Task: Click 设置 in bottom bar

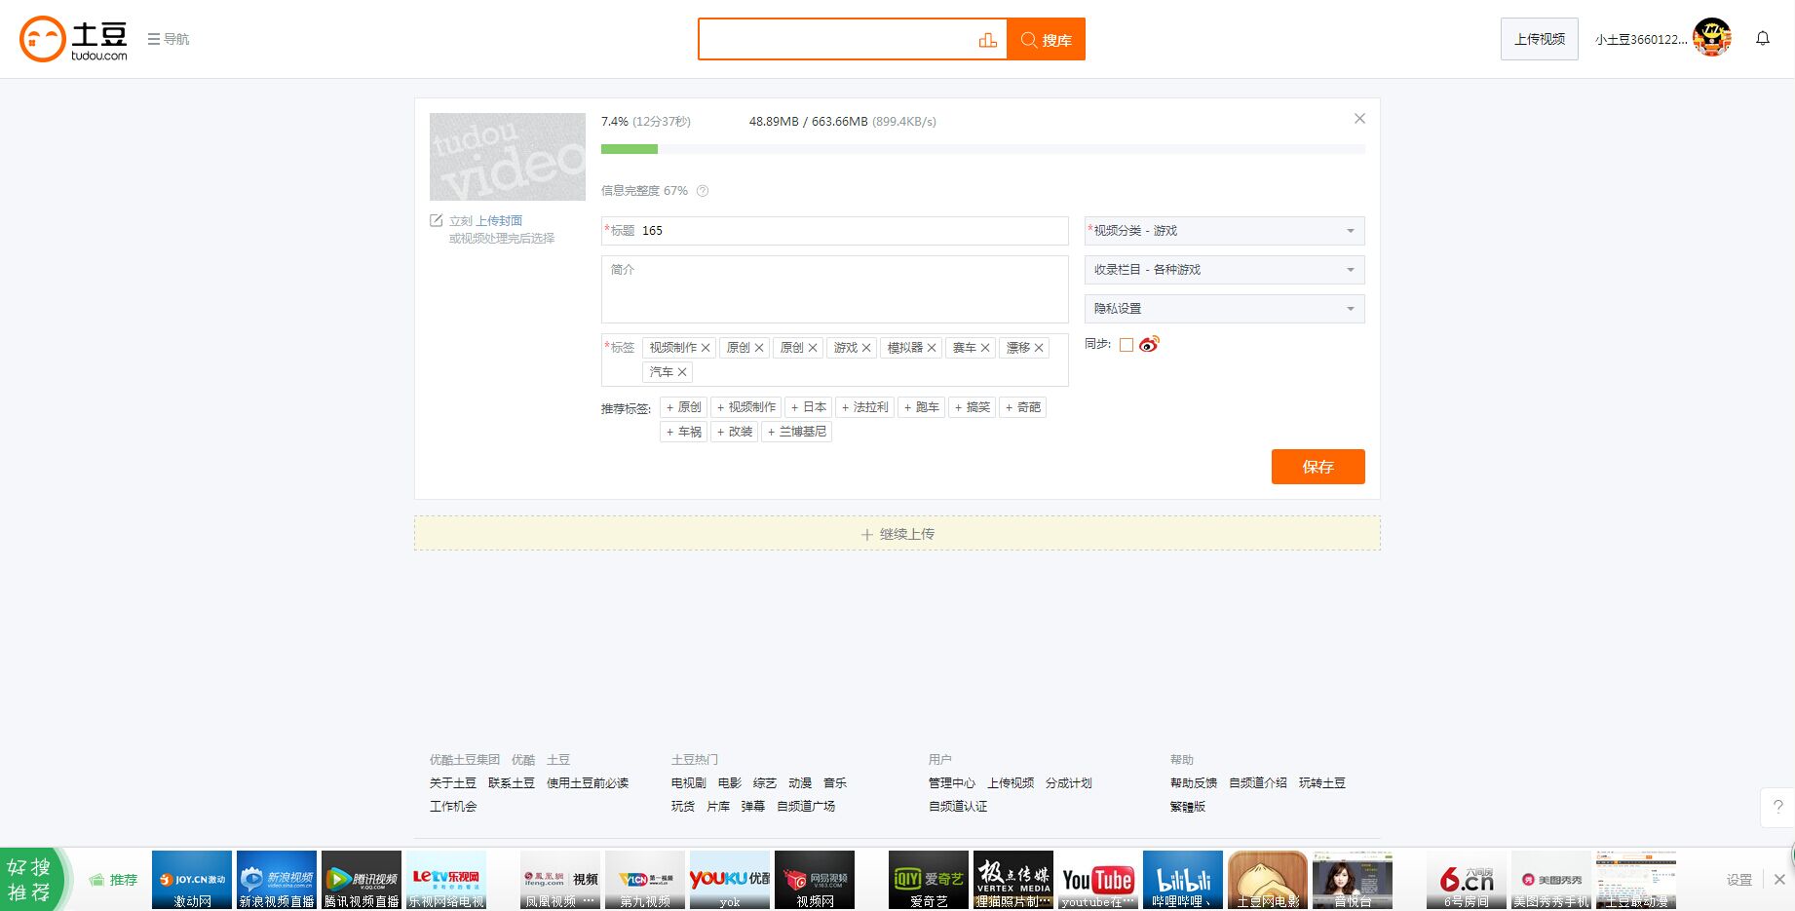Action: click(x=1739, y=880)
